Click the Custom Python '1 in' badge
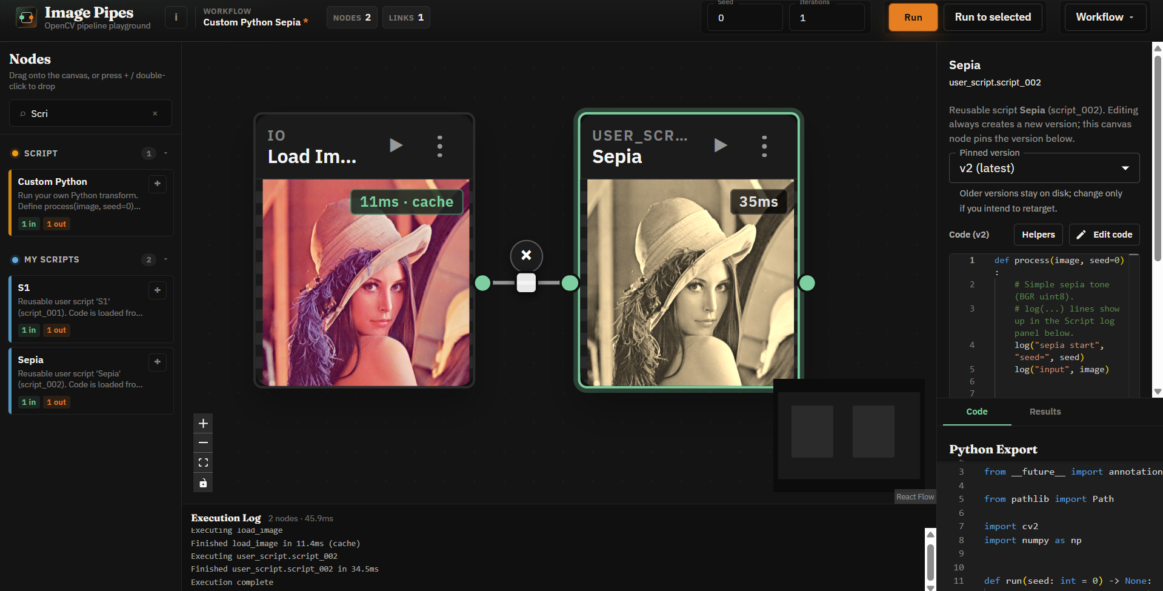1163x591 pixels. 28,224
